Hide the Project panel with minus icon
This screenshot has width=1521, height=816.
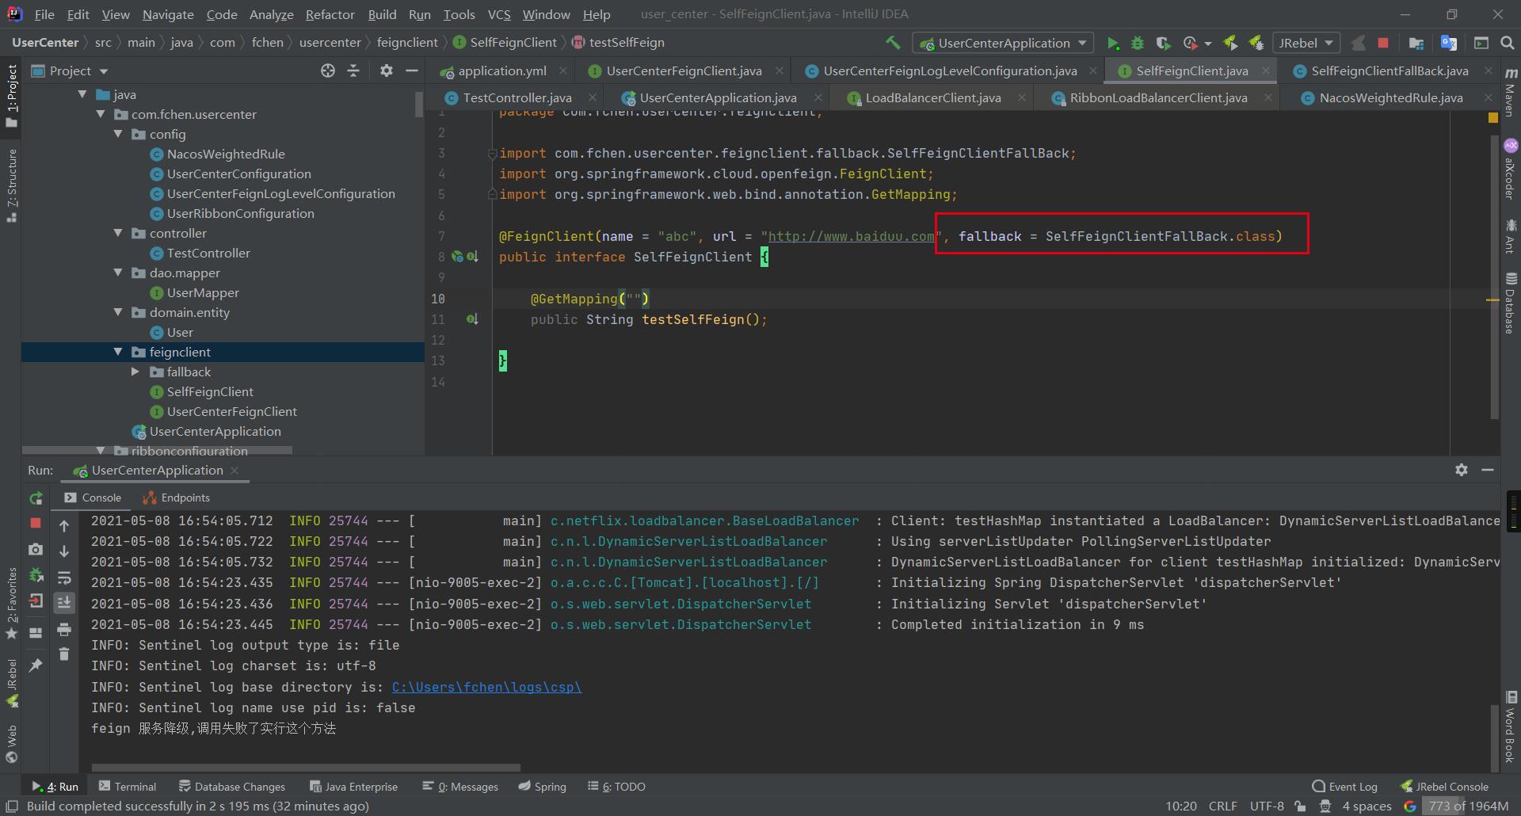click(411, 71)
